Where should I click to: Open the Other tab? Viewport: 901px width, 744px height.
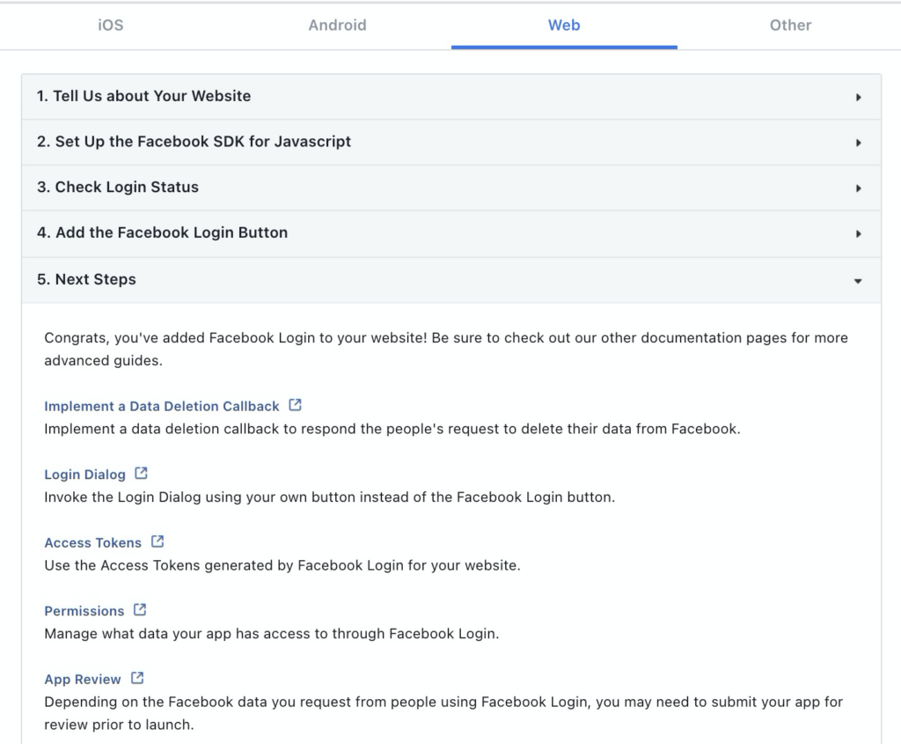[790, 26]
